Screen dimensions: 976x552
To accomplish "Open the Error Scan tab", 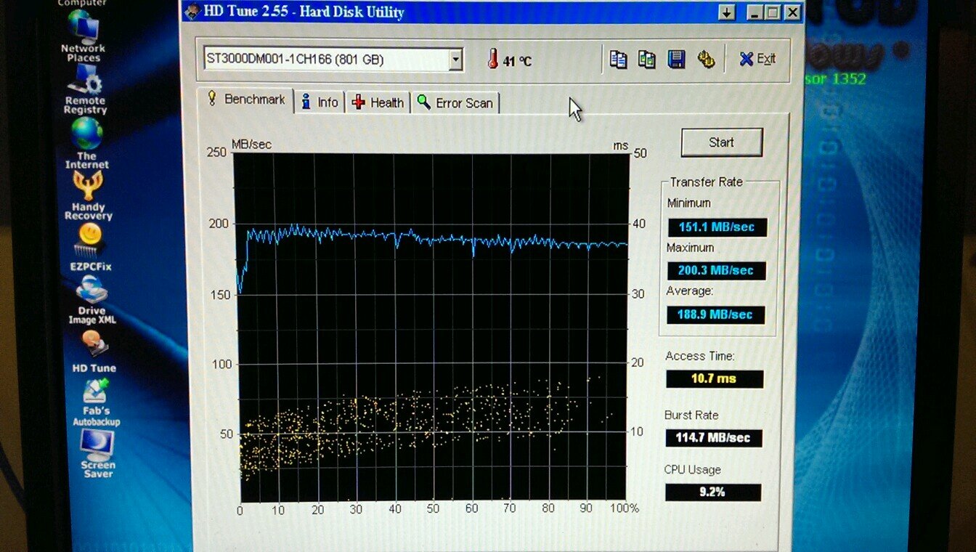I will tap(455, 103).
